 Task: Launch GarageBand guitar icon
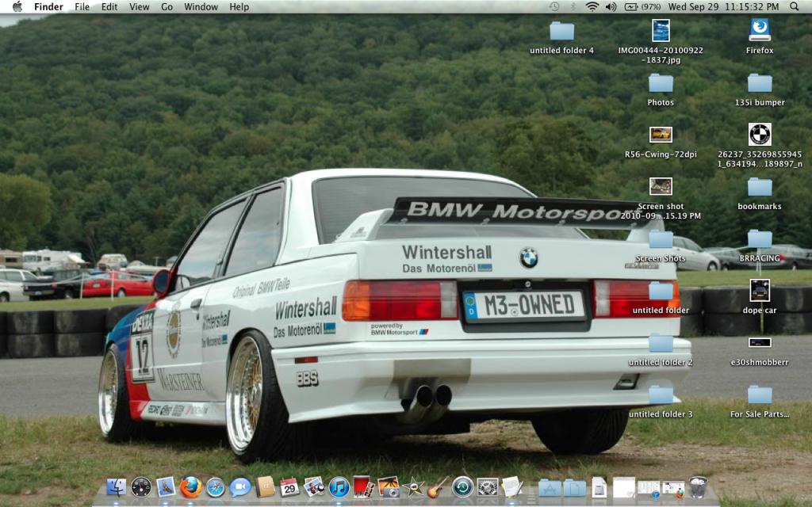tap(438, 487)
